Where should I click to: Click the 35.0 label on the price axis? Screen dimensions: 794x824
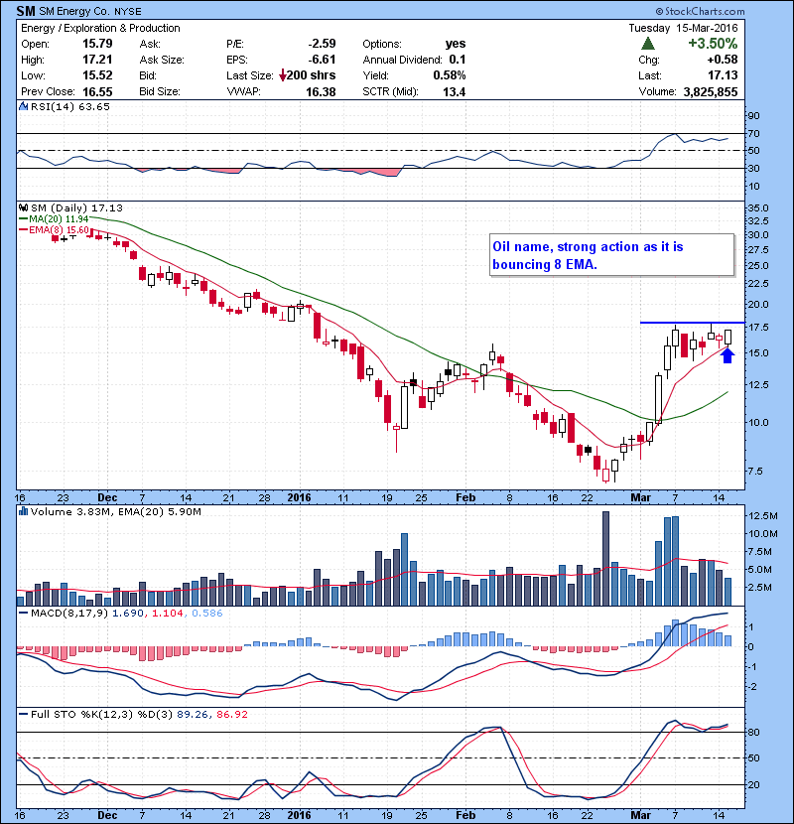click(x=758, y=207)
